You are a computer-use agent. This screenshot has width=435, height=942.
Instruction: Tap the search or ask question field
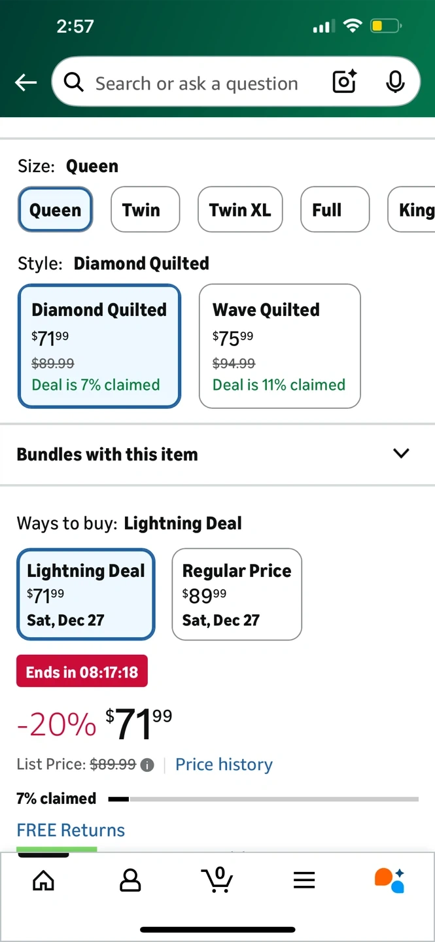click(x=196, y=83)
